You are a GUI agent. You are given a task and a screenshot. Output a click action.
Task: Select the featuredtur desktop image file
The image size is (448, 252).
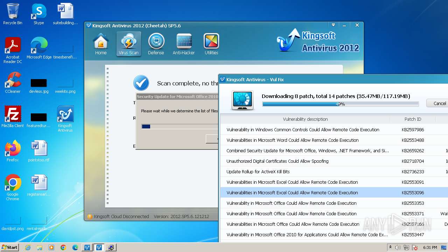pos(39,120)
